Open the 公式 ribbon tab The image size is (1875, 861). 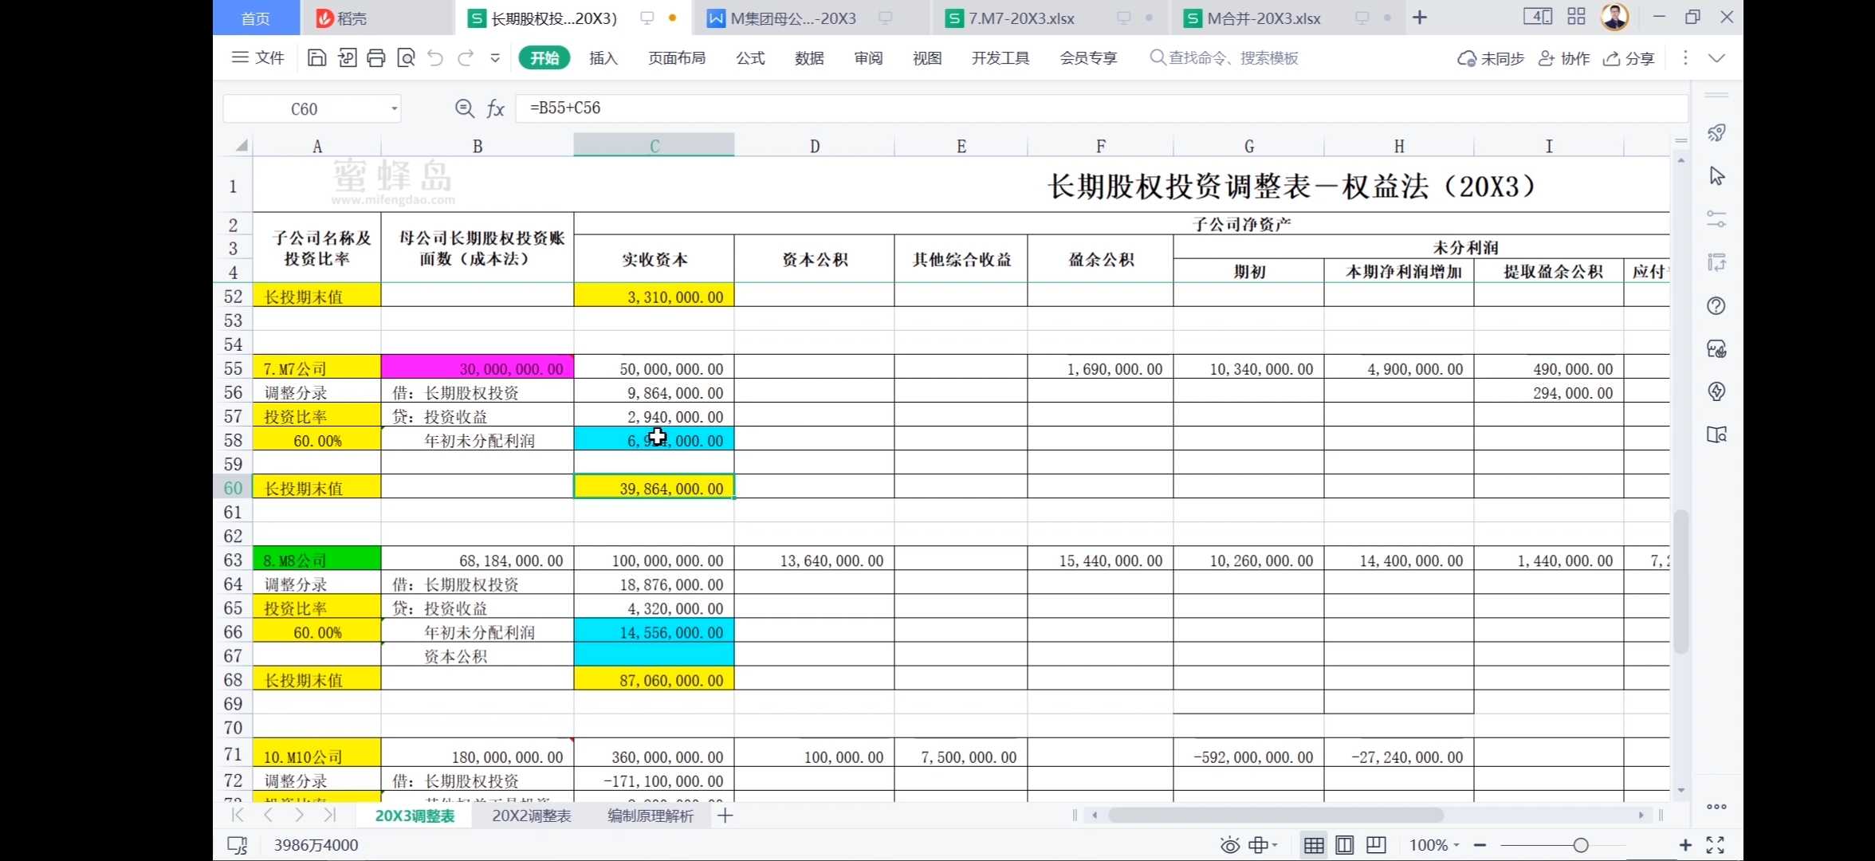coord(749,57)
